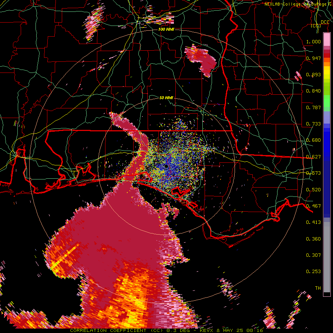Select the 0.947 scale value
Screen dimensions: 333x333
(313, 58)
